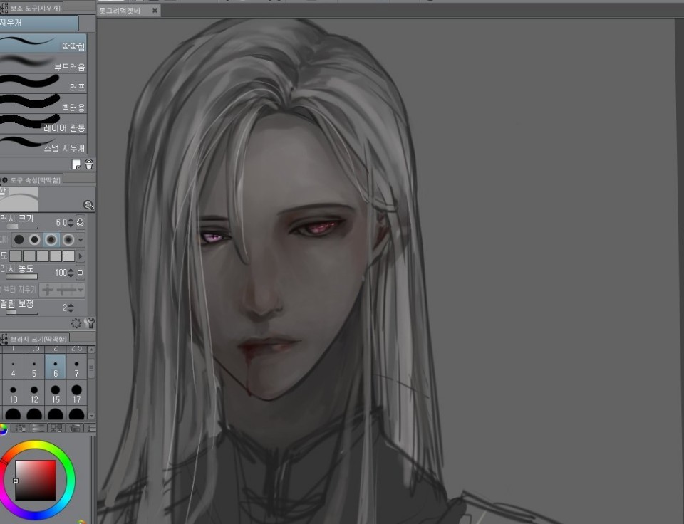Image resolution: width=684 pixels, height=524 pixels.
Task: Click the red saturation square in color wheel
Action: [36, 480]
